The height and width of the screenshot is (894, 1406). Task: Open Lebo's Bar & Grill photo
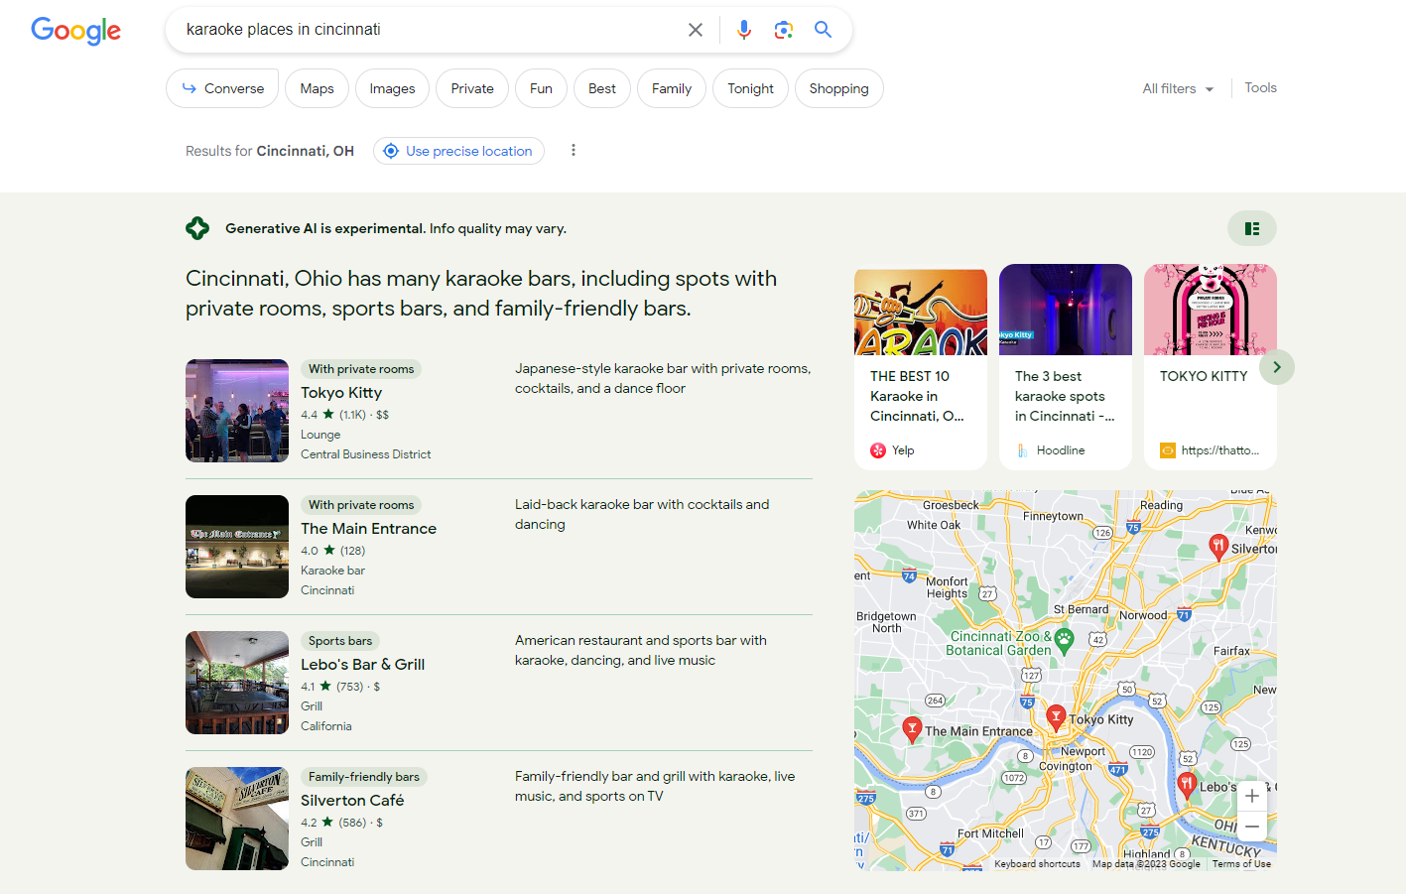(237, 683)
